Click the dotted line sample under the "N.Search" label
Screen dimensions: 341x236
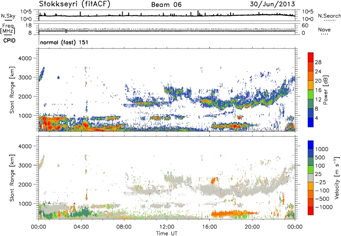(330, 20)
